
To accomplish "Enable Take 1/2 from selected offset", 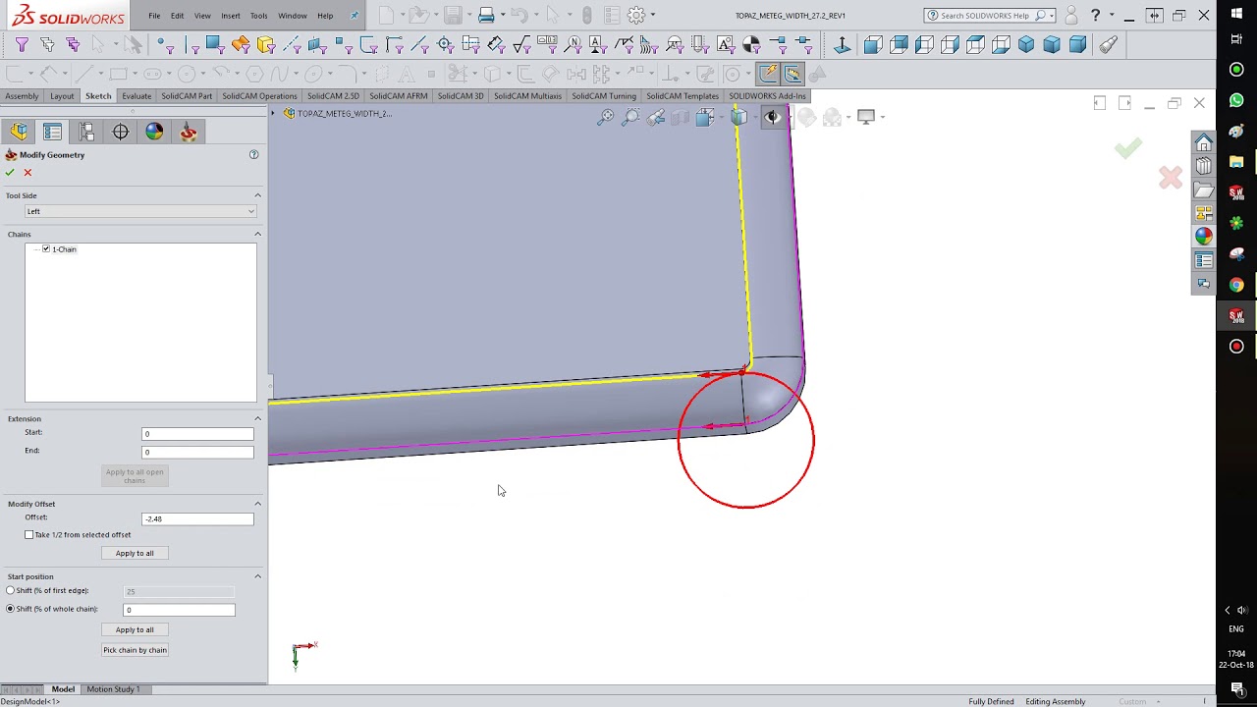I will tap(29, 535).
